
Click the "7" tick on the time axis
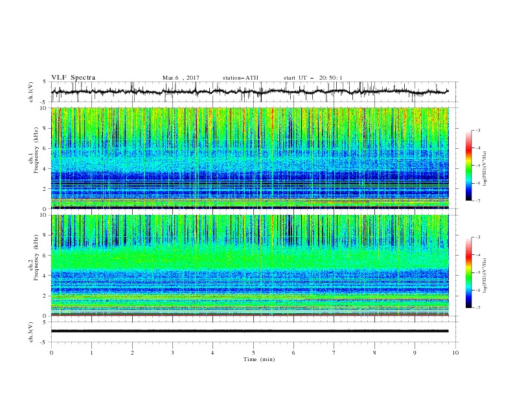pyautogui.click(x=334, y=353)
